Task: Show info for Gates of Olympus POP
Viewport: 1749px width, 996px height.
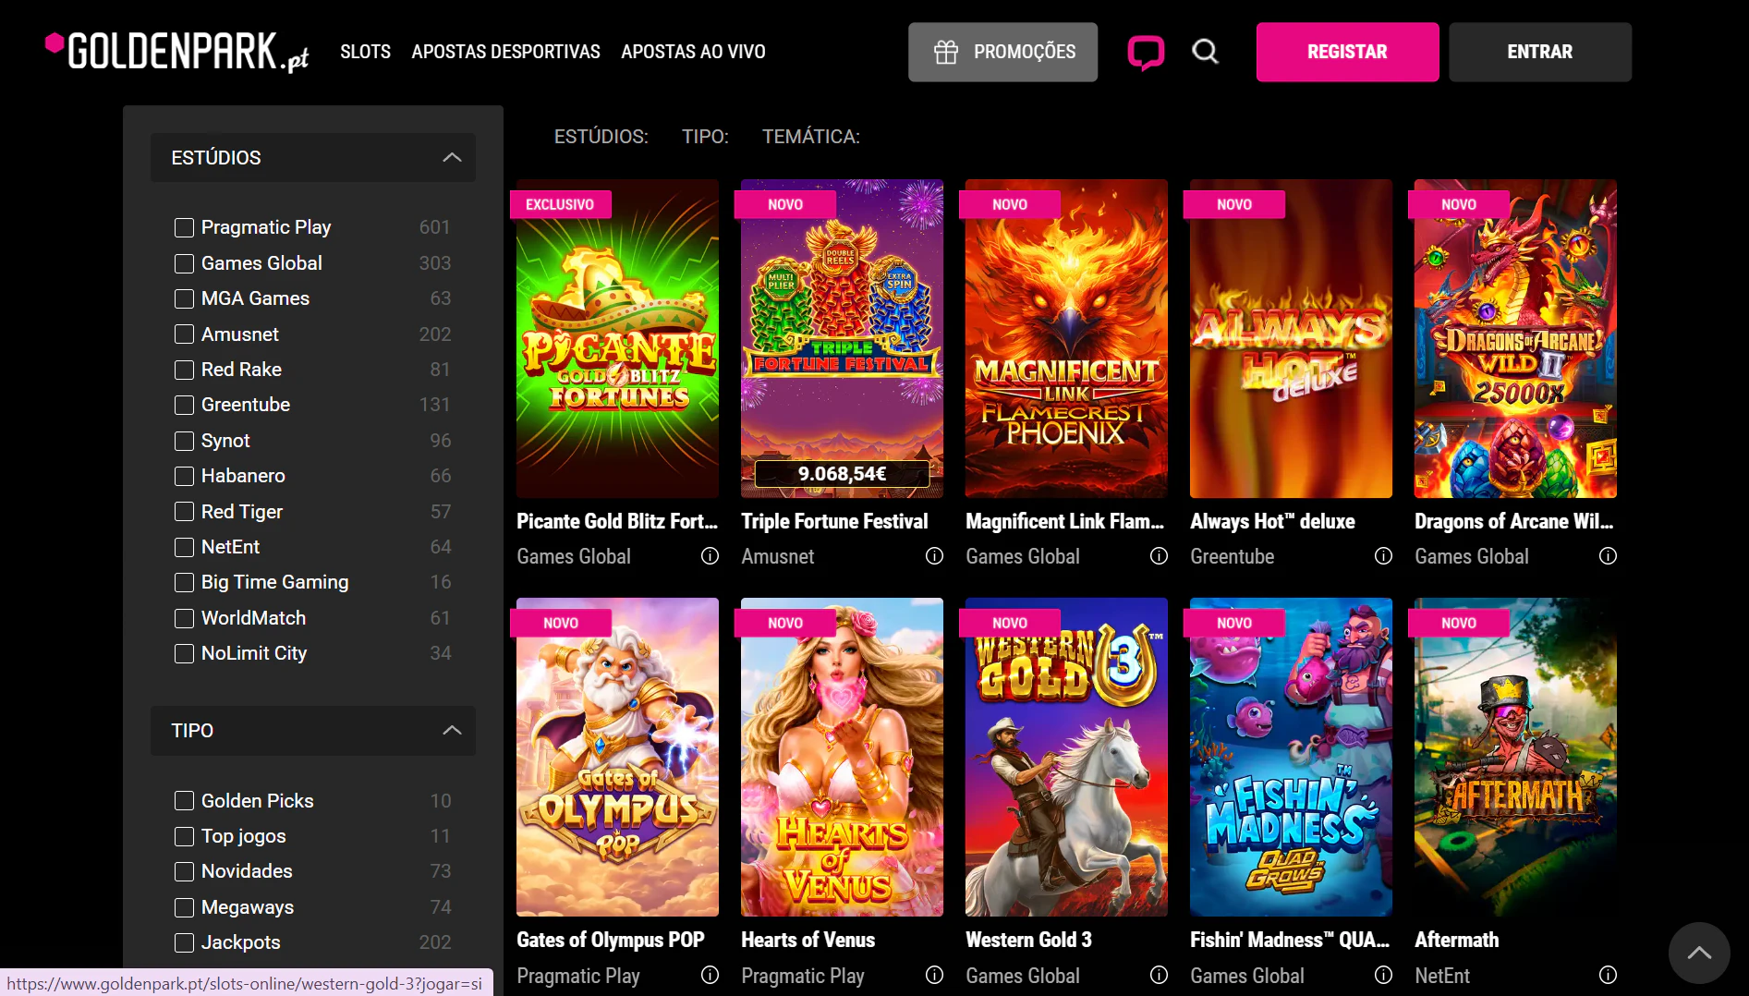Action: tap(710, 975)
